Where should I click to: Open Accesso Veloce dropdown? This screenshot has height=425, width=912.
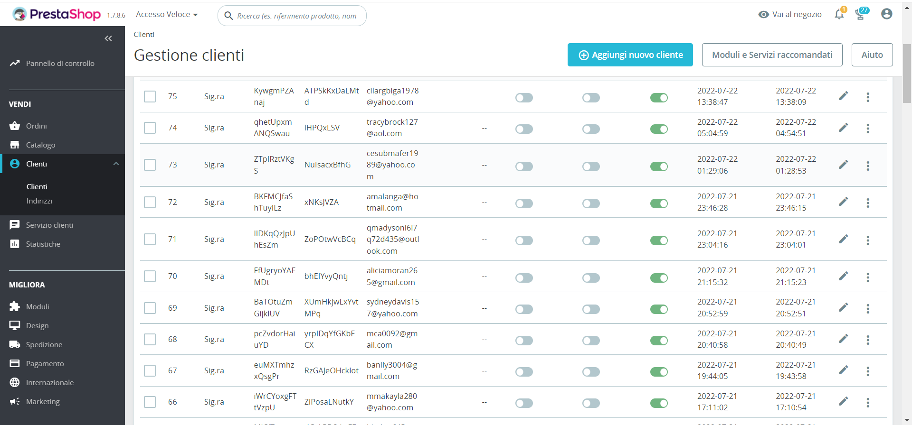pos(167,15)
